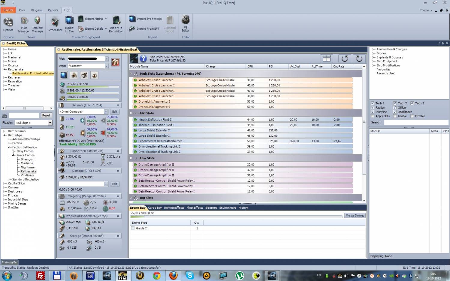Toggle the Tech 1 filter checkbox

coord(373,103)
